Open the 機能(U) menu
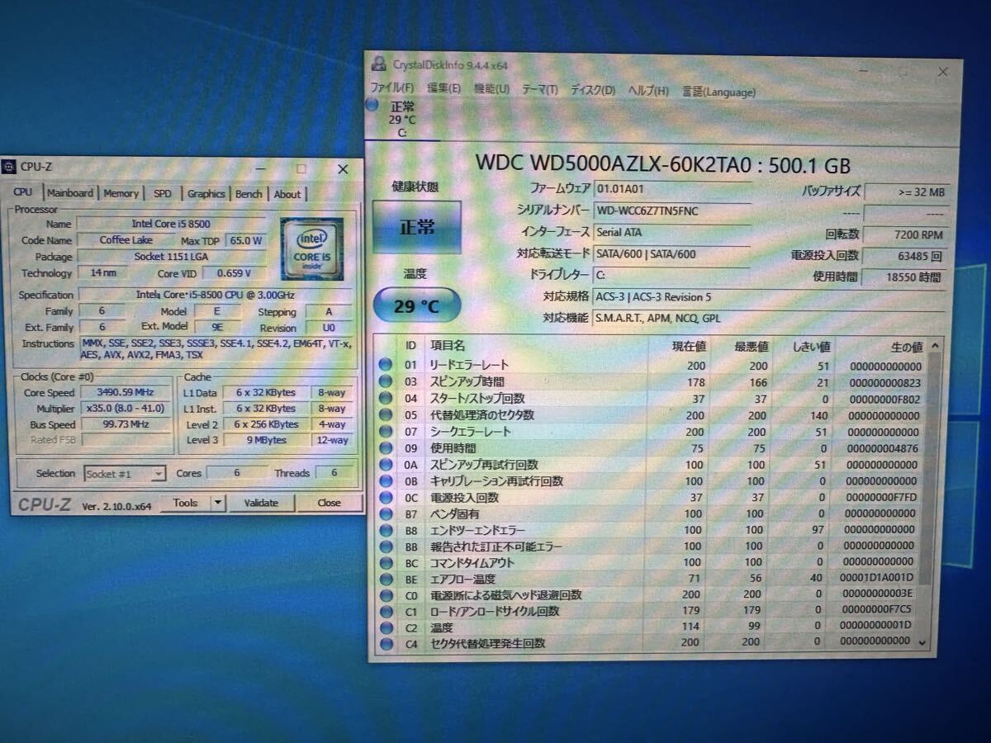This screenshot has width=991, height=743. [x=491, y=89]
